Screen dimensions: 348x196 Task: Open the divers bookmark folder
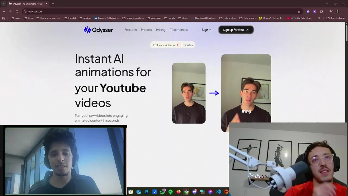tap(183, 18)
